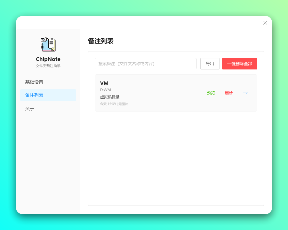The image size is (288, 230).
Task: Click the ChipNote notebook logo icon
Action: point(48,44)
